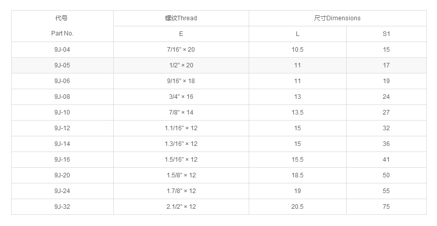The image size is (437, 226).
Task: Click the S1 value 75
Action: point(386,207)
